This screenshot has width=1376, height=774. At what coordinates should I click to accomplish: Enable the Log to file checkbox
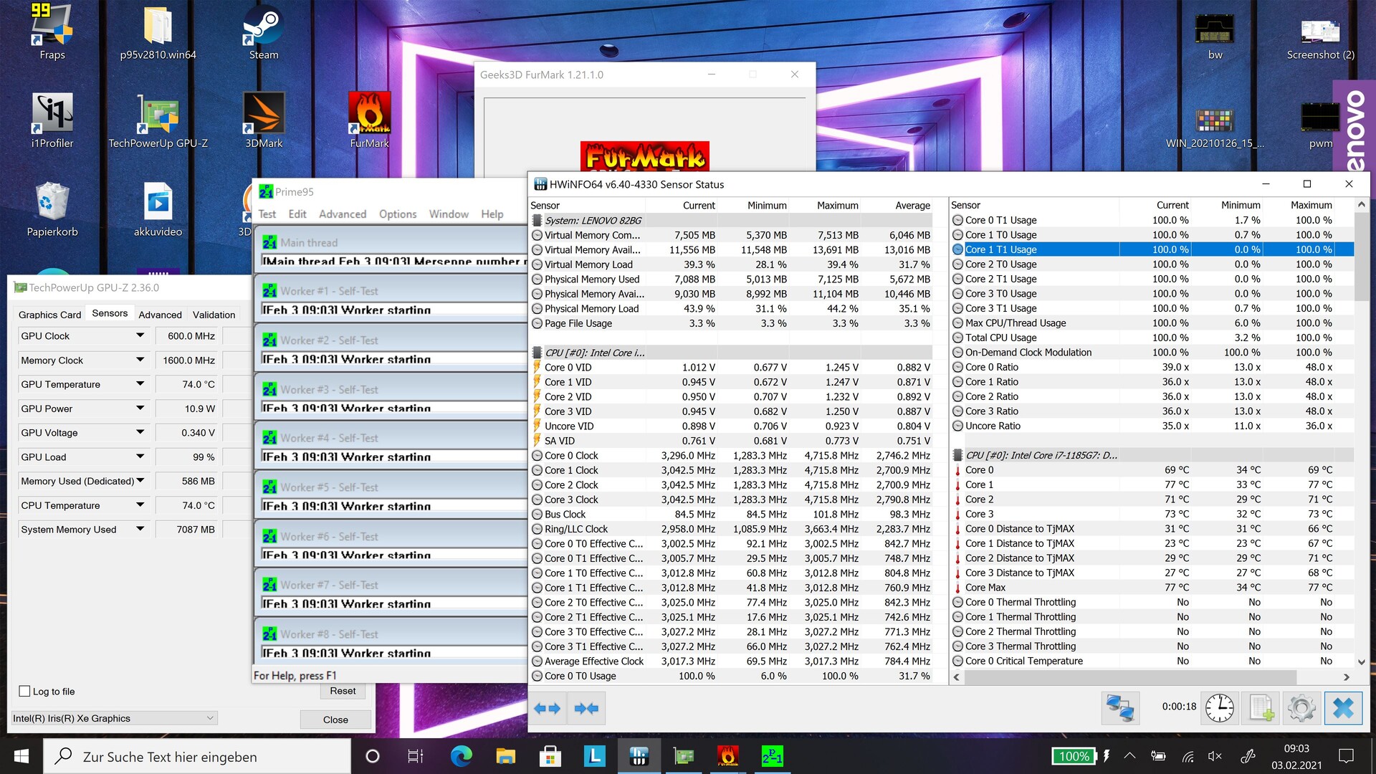[25, 692]
